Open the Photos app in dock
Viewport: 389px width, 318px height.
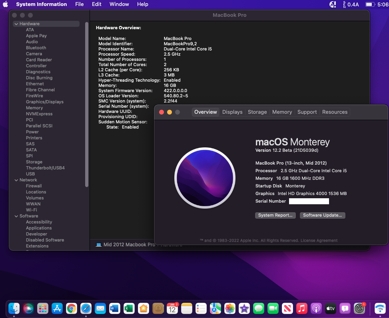229,308
